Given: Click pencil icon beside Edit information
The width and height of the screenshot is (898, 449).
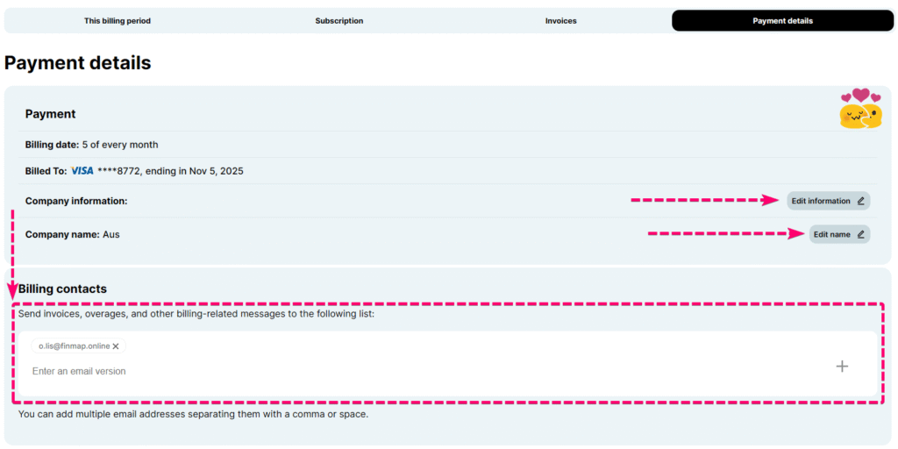Looking at the screenshot, I should coord(860,201).
